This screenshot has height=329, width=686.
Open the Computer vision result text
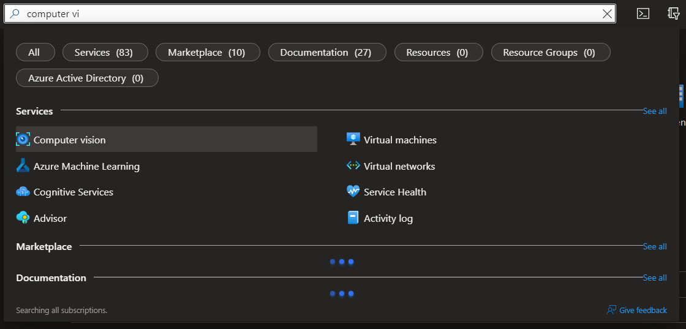pyautogui.click(x=70, y=140)
